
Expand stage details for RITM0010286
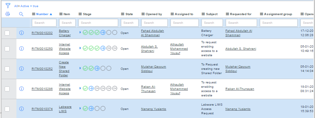[x=80, y=88]
